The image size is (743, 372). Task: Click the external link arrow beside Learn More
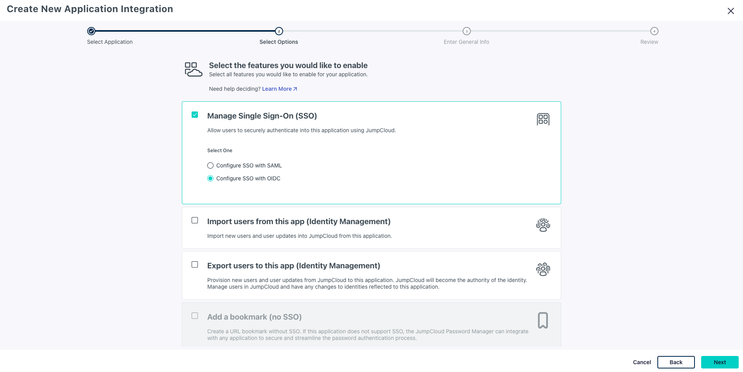click(x=295, y=89)
